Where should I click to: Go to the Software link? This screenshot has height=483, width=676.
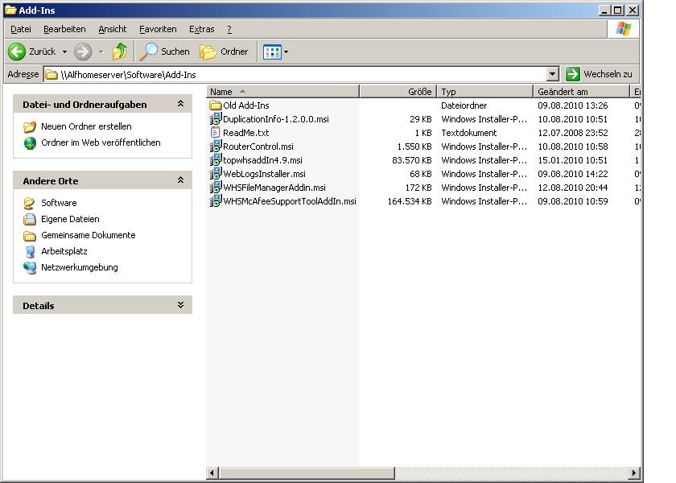click(x=59, y=203)
